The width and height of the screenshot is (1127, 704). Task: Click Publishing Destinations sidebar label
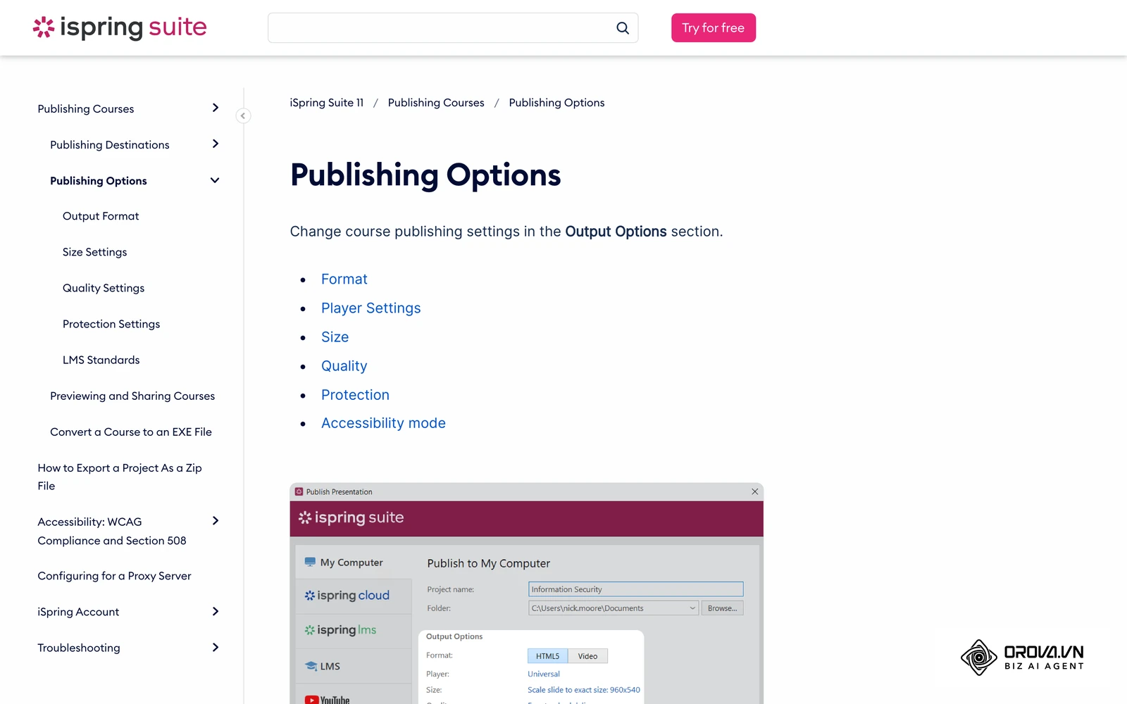pyautogui.click(x=110, y=145)
